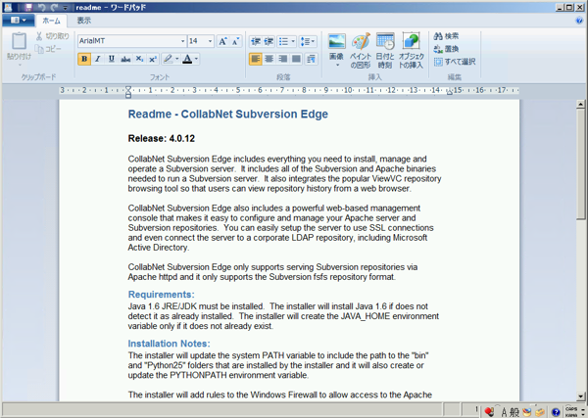Select align text right button

283,59
